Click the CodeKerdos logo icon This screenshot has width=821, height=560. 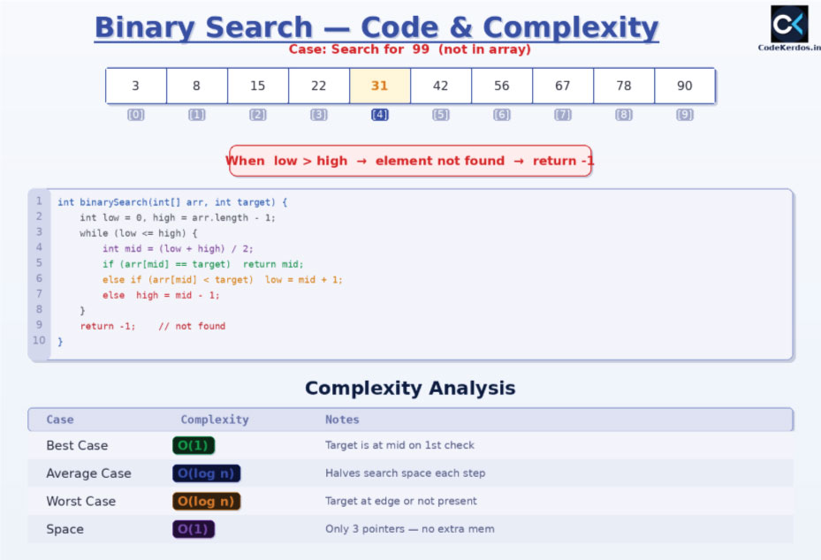(x=788, y=24)
